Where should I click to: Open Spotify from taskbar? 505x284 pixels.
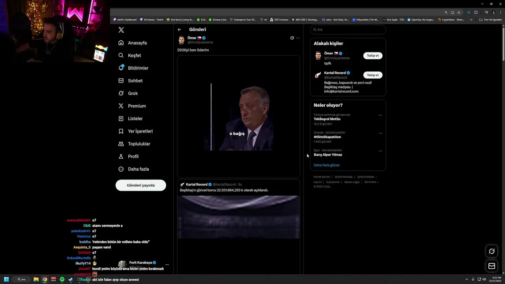coord(62,279)
